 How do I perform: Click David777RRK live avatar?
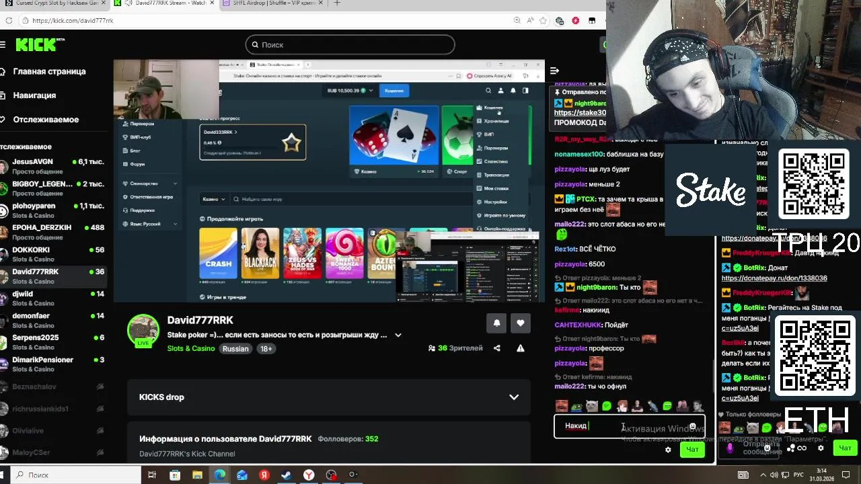pyautogui.click(x=143, y=330)
